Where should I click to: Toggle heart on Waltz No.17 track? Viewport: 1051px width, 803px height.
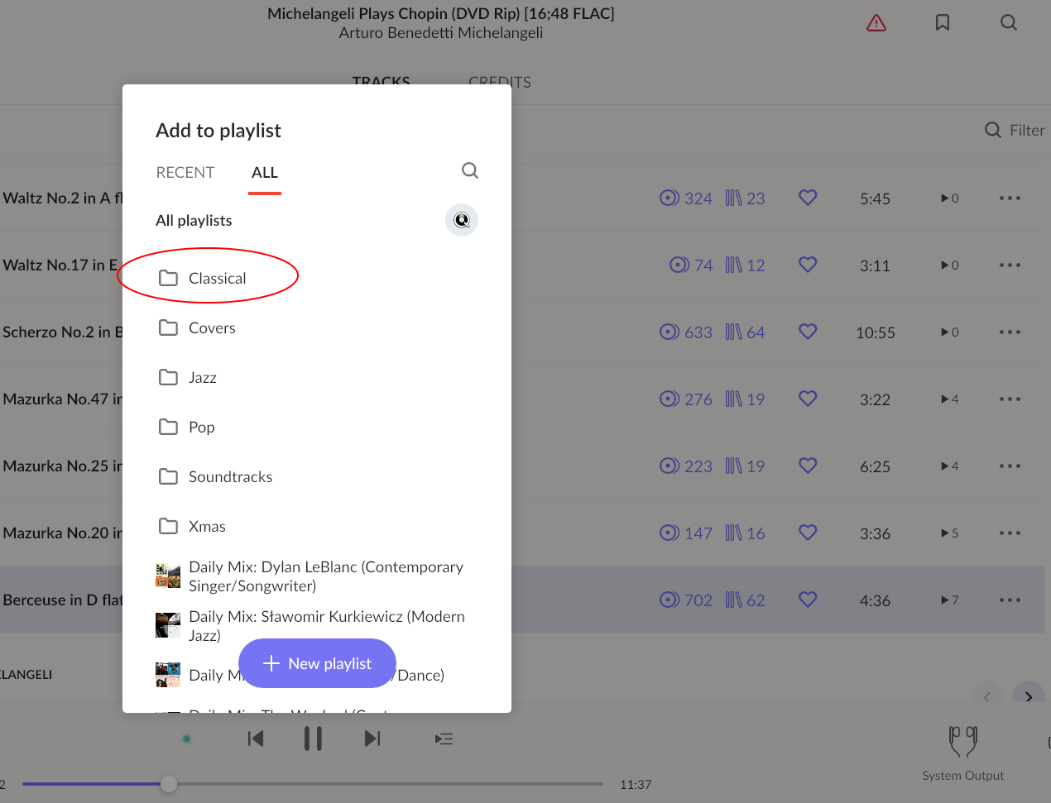[x=808, y=265]
